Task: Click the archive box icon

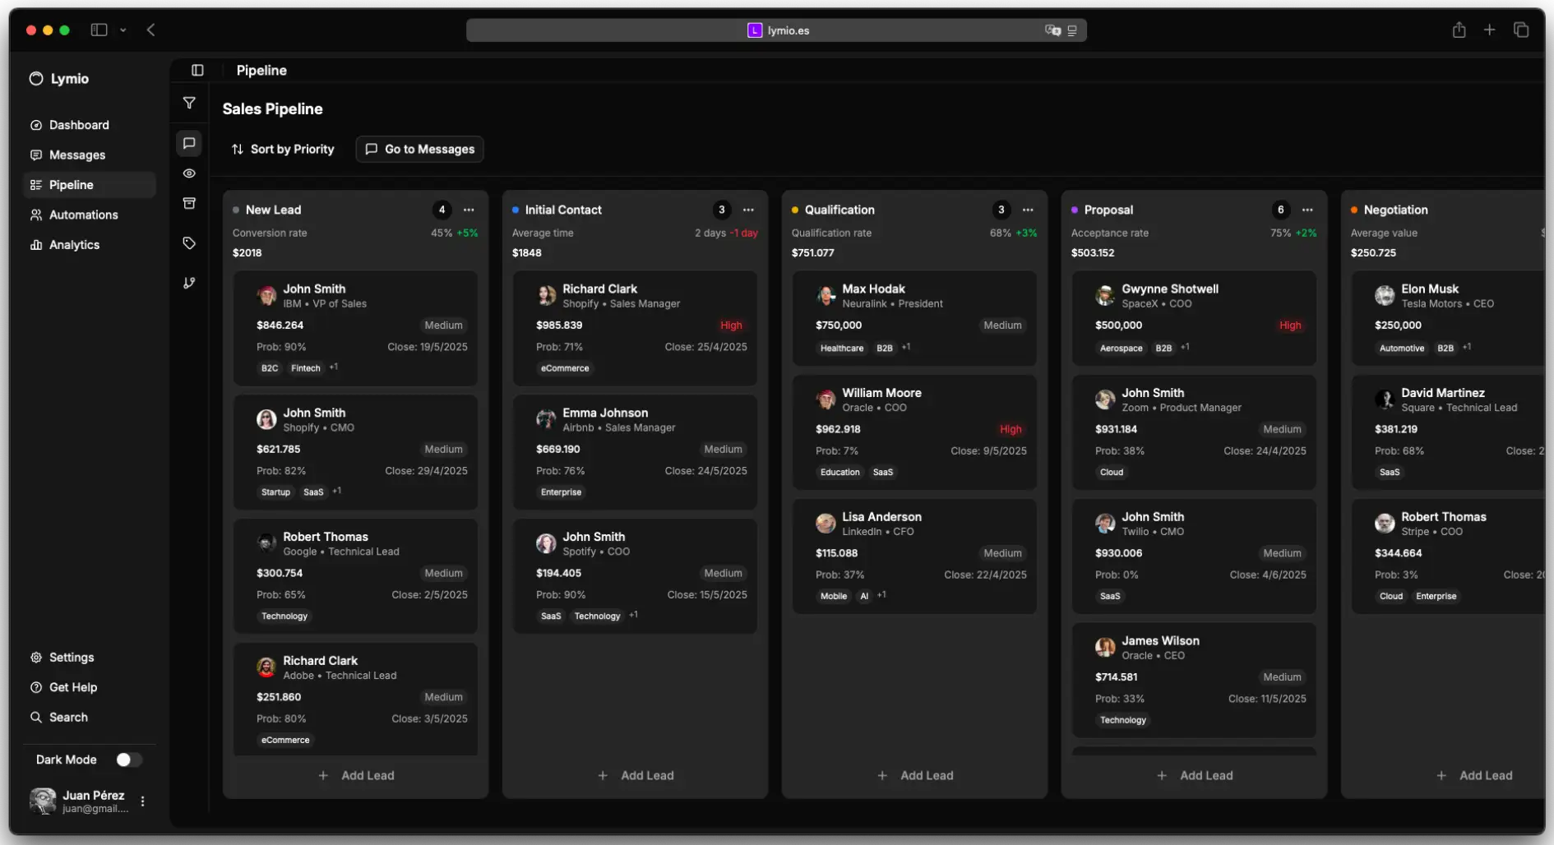Action: (x=189, y=203)
